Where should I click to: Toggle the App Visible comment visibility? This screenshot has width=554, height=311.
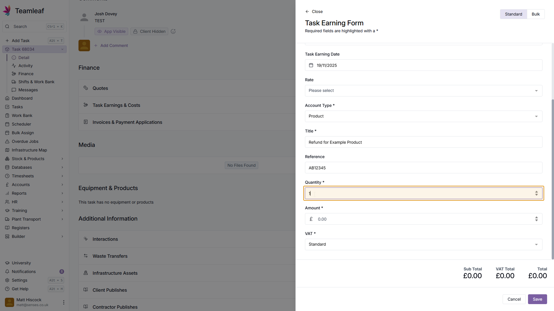click(111, 31)
